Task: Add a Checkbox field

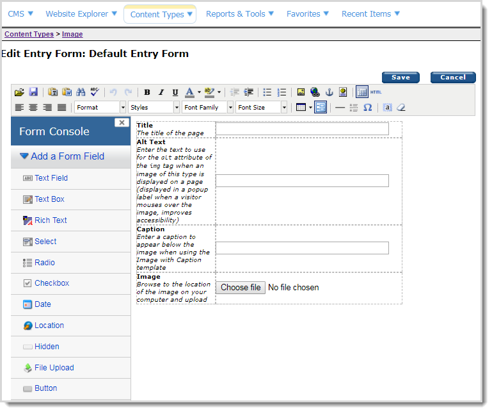Action: [71, 284]
